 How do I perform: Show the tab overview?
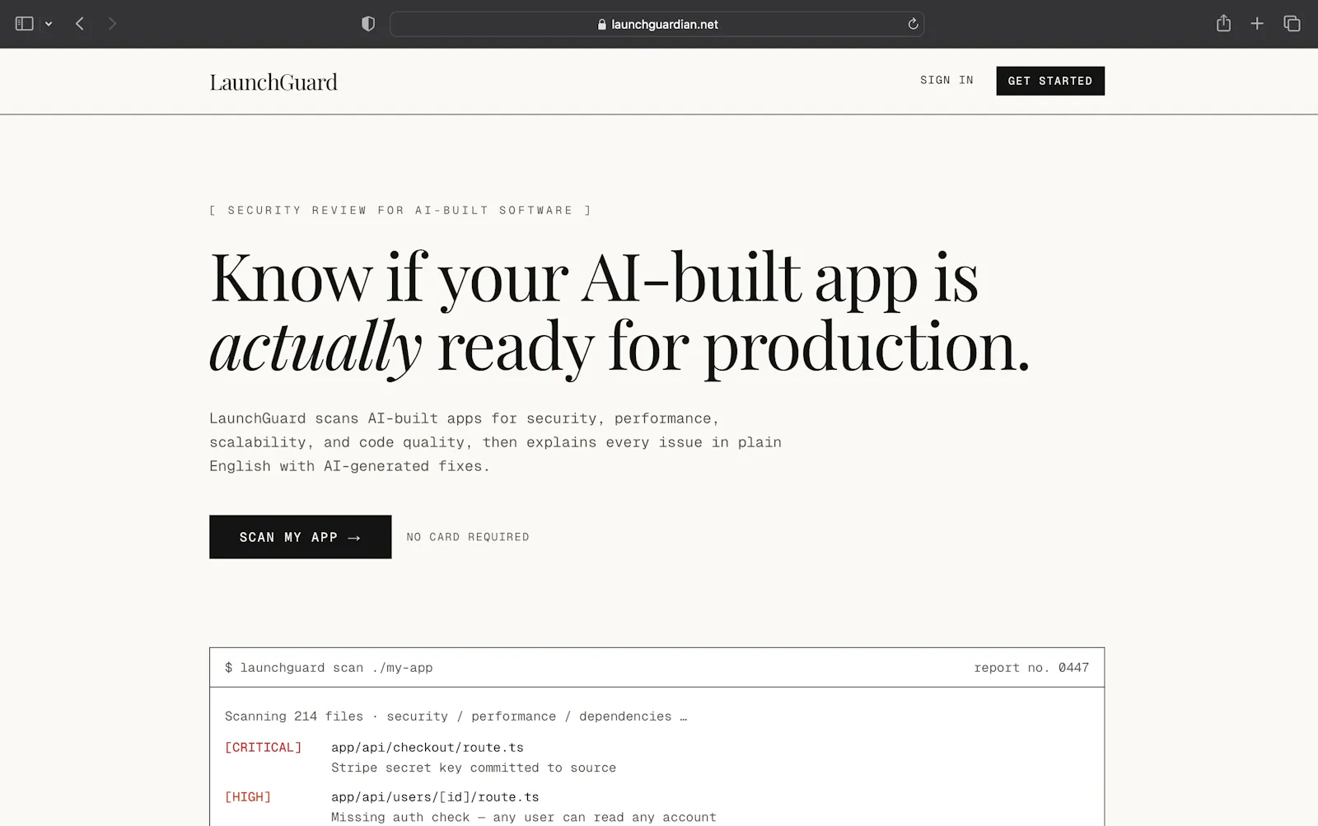coord(1292,24)
